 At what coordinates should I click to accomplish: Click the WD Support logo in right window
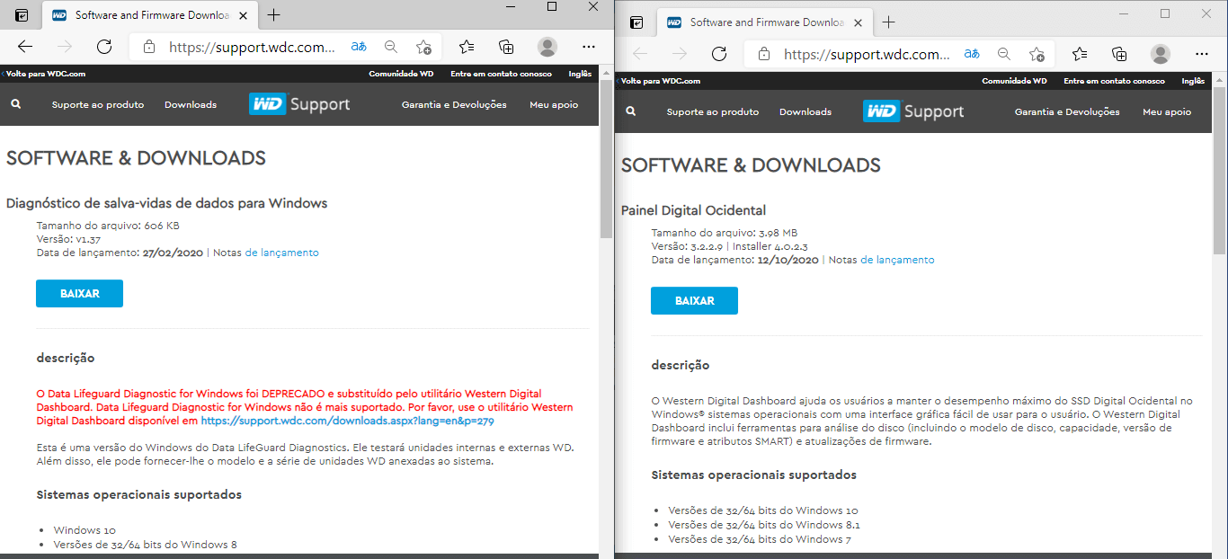tap(913, 111)
